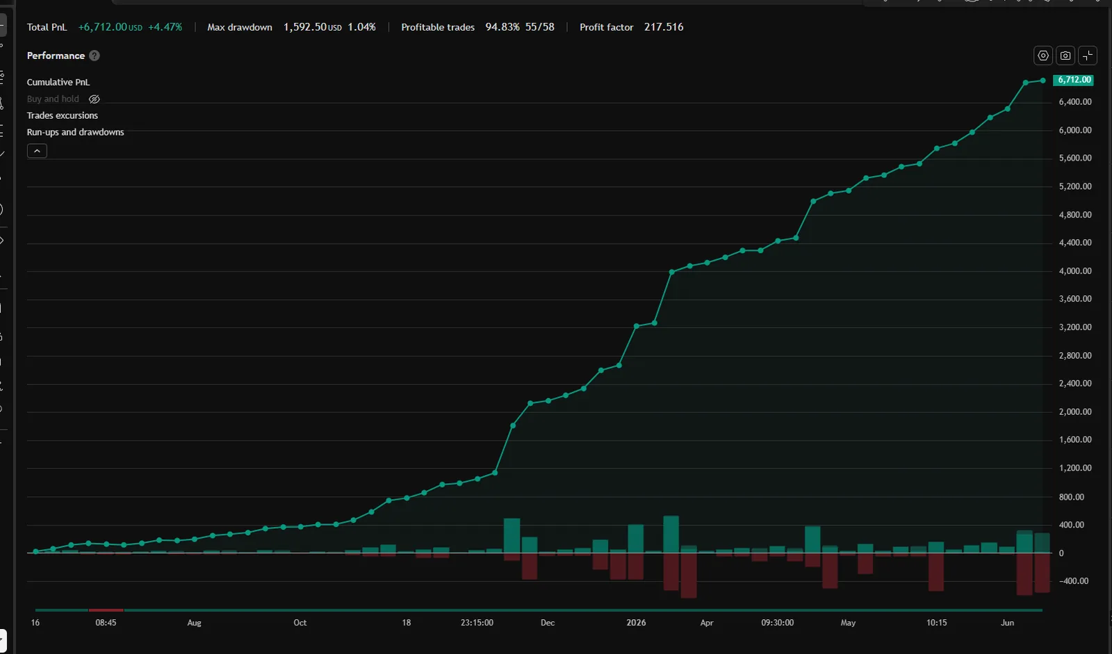1112x654 pixels.
Task: Click the 217.516 profit factor value
Action: (664, 27)
